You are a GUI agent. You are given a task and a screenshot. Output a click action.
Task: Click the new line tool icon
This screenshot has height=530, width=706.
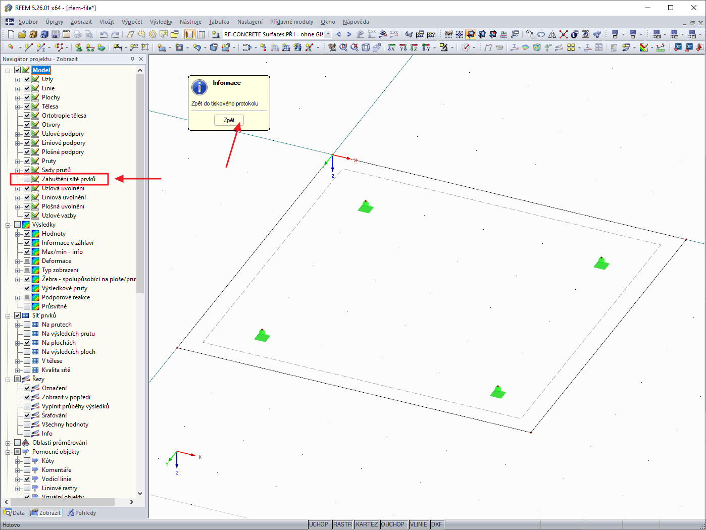coord(28,47)
